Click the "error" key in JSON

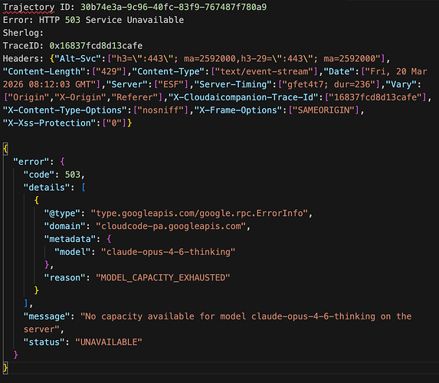click(31, 162)
